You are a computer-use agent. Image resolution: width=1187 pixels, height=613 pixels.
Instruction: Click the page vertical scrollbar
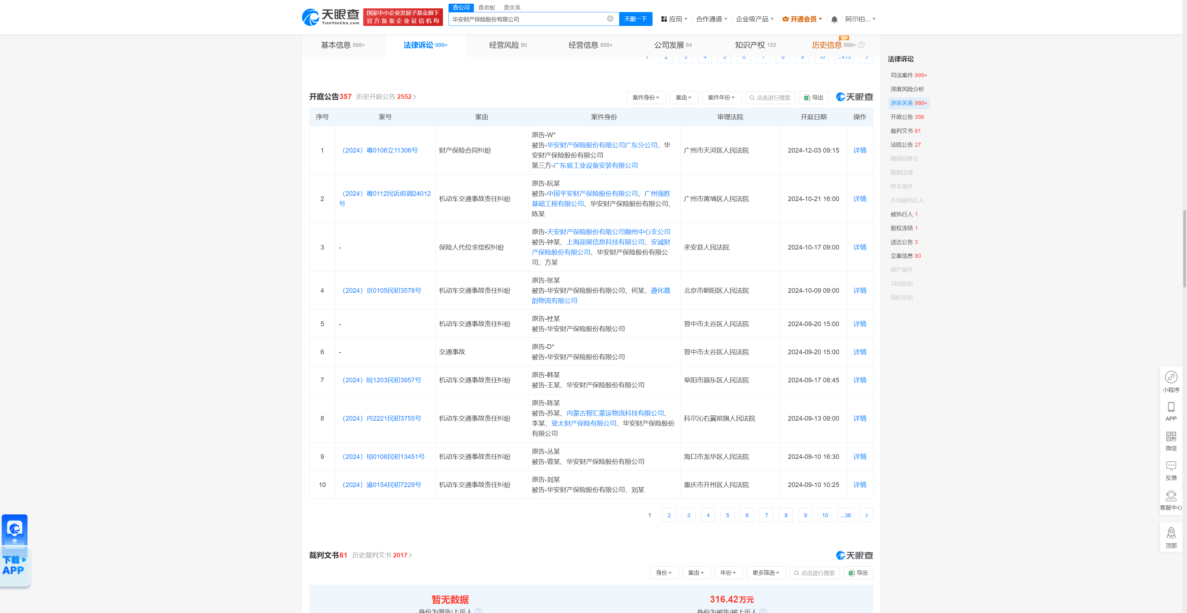point(1184,249)
